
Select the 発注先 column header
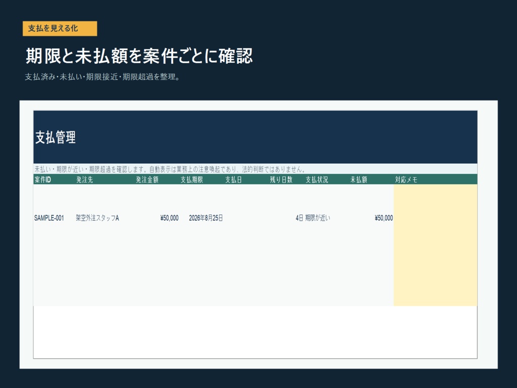point(84,179)
